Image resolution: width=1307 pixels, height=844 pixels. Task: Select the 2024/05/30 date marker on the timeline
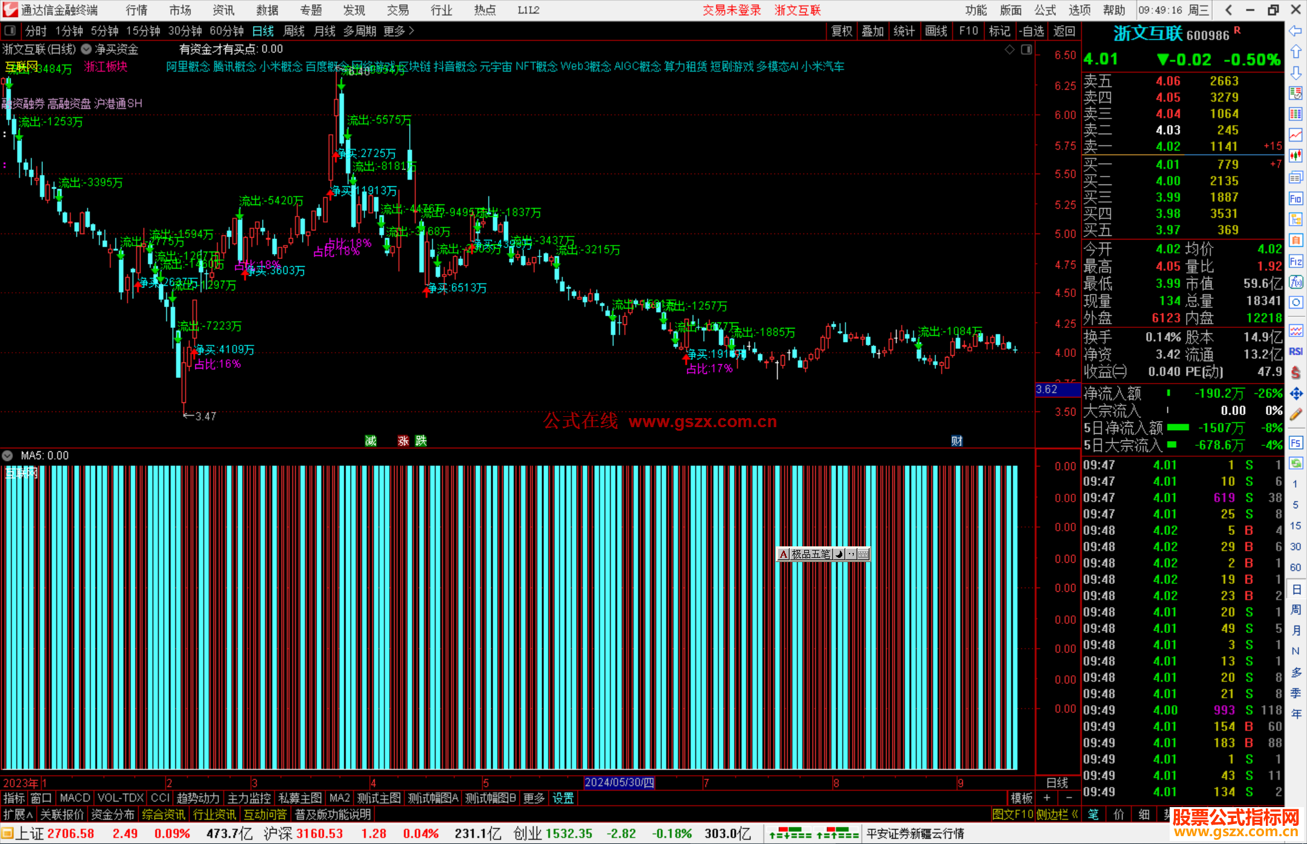619,782
